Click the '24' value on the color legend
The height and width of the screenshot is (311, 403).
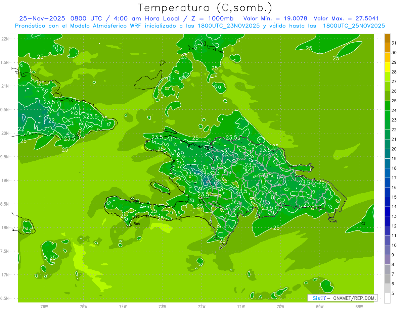pyautogui.click(x=394, y=110)
